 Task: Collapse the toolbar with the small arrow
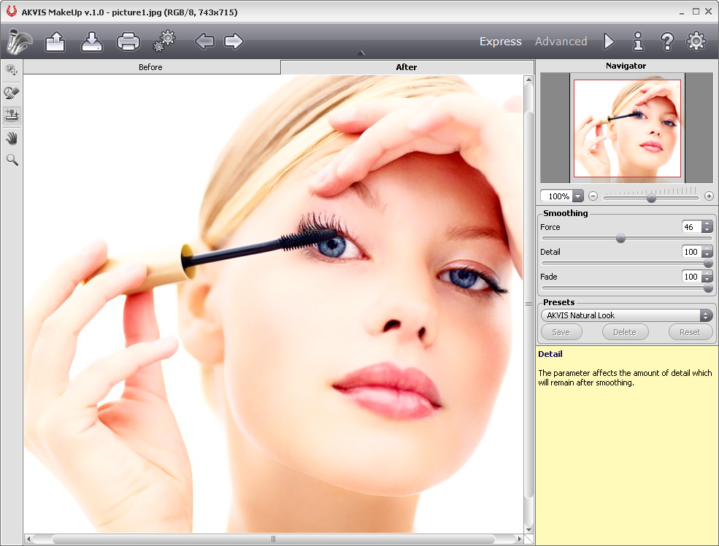[361, 53]
